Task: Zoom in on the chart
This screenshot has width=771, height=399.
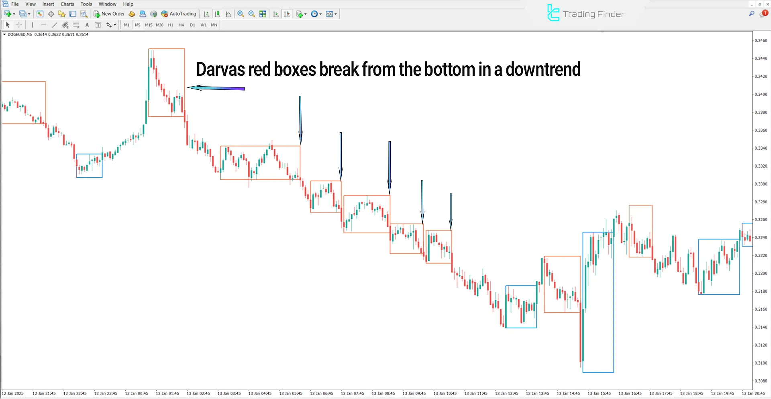Action: click(241, 14)
